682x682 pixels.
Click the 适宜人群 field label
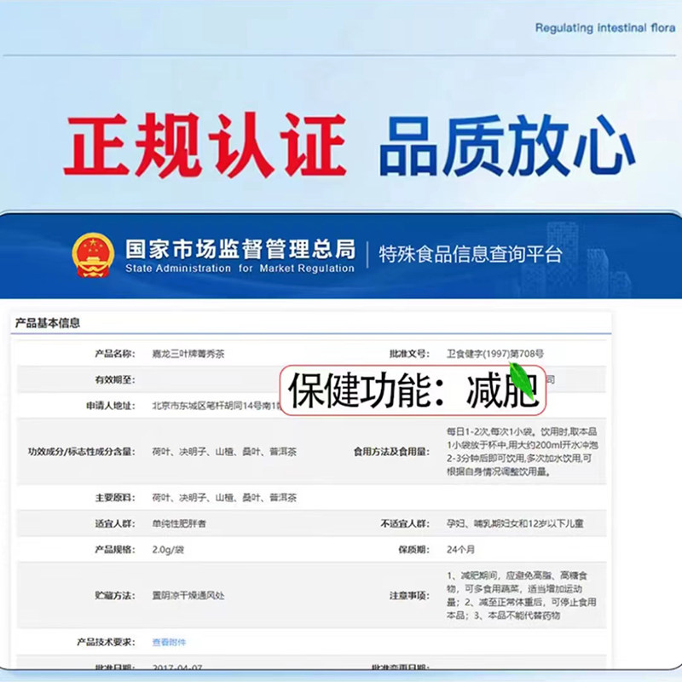[115, 523]
